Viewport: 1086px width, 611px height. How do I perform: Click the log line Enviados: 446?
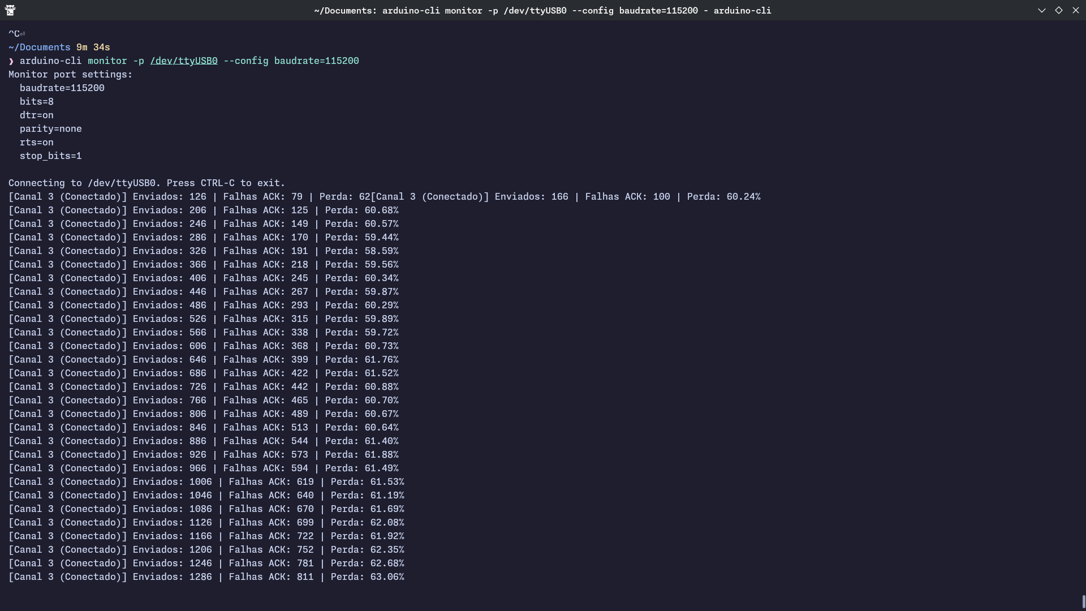204,291
